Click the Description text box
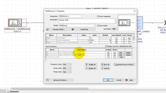166x93 pixels. pyautogui.click(x=88, y=21)
